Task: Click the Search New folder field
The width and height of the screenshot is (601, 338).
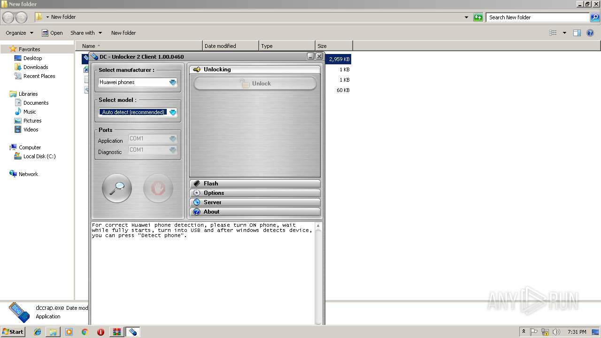Action: pos(538,17)
